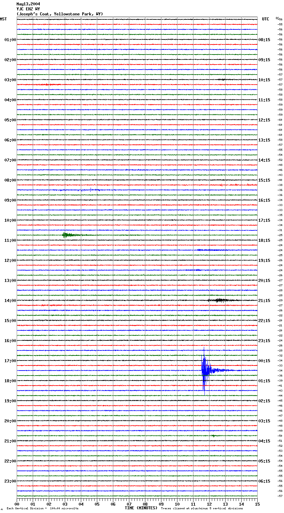Click the Each Vertical Division microvolts note

pyautogui.click(x=42, y=509)
